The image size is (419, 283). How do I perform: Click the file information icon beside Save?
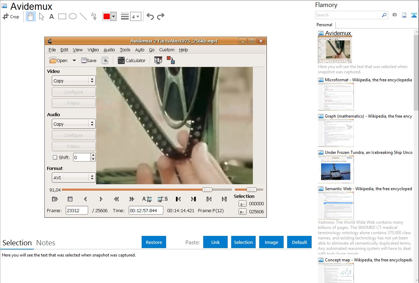pos(105,61)
